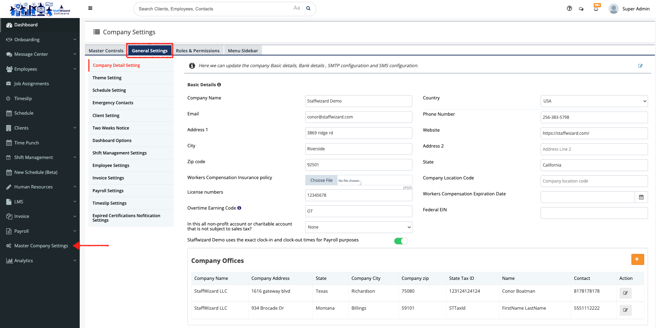
Task: Click the New Schedule (Beta) sidebar icon
Action: [x=9, y=172]
